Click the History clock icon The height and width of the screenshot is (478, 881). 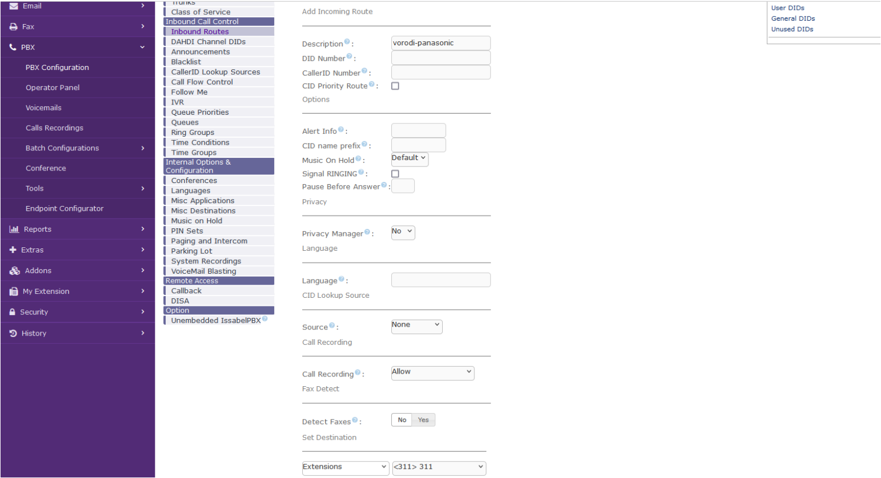[x=13, y=333]
